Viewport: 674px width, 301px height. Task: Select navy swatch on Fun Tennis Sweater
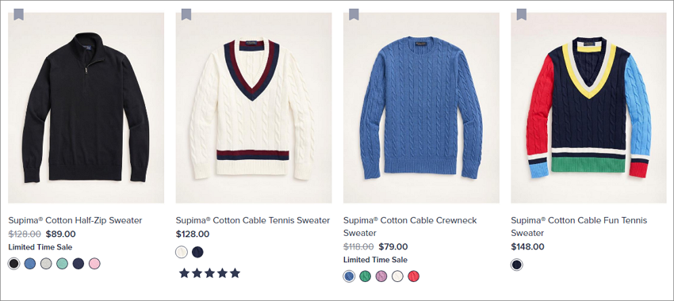pyautogui.click(x=517, y=265)
